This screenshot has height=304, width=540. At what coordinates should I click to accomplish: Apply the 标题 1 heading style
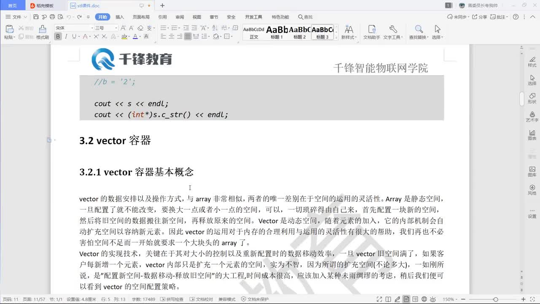click(277, 32)
